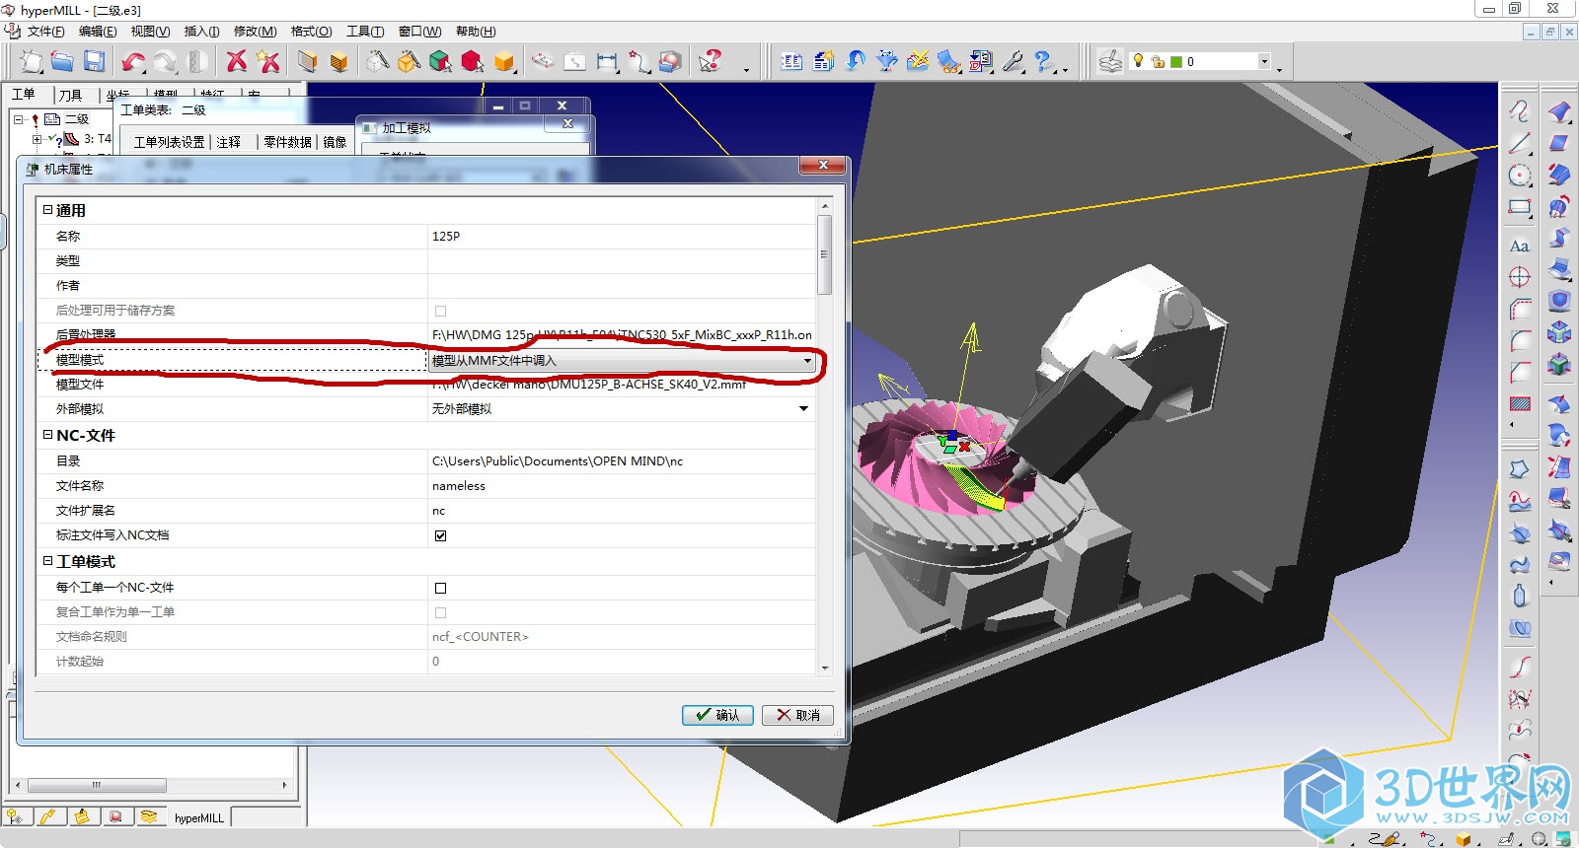
Task: Open the layer selector dropdown showing 0
Action: [x=1264, y=61]
